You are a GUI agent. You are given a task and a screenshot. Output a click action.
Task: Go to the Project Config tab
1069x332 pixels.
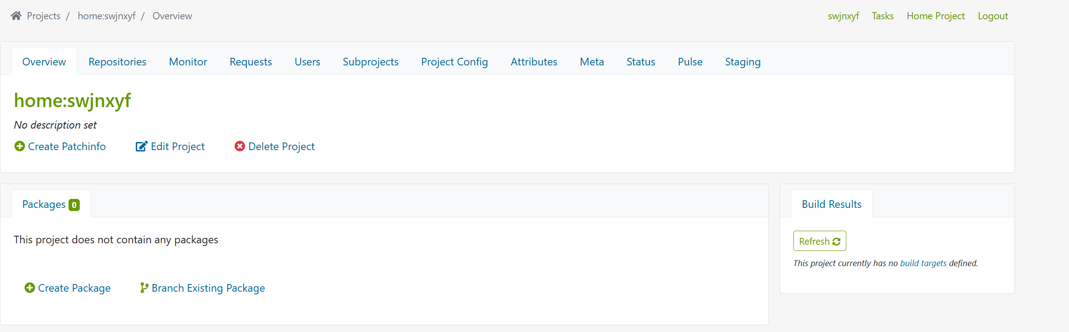click(x=454, y=62)
